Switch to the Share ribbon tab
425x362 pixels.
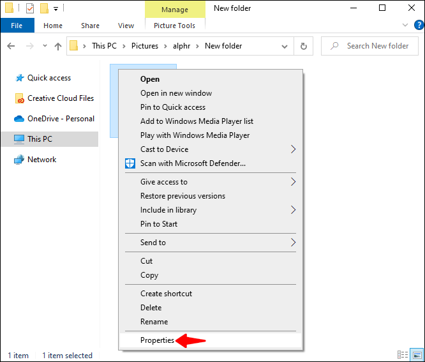pos(90,26)
